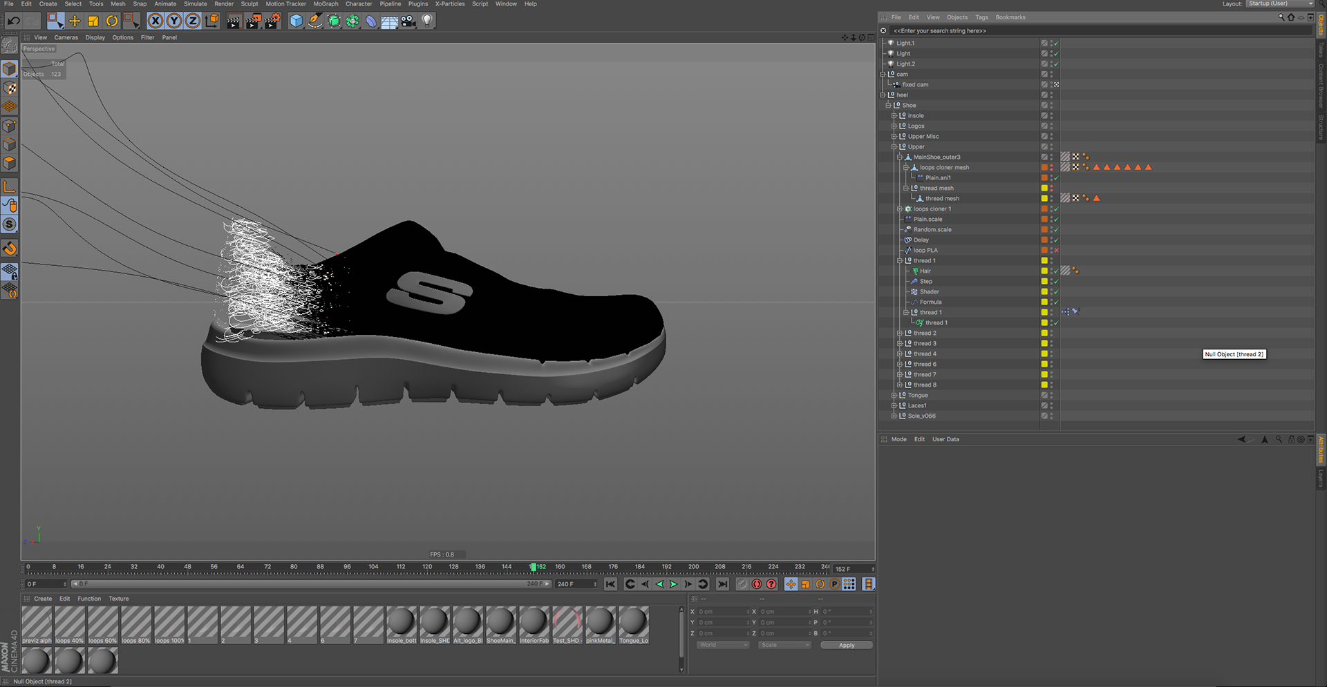
Task: Click the timeline film strip icon
Action: click(869, 584)
